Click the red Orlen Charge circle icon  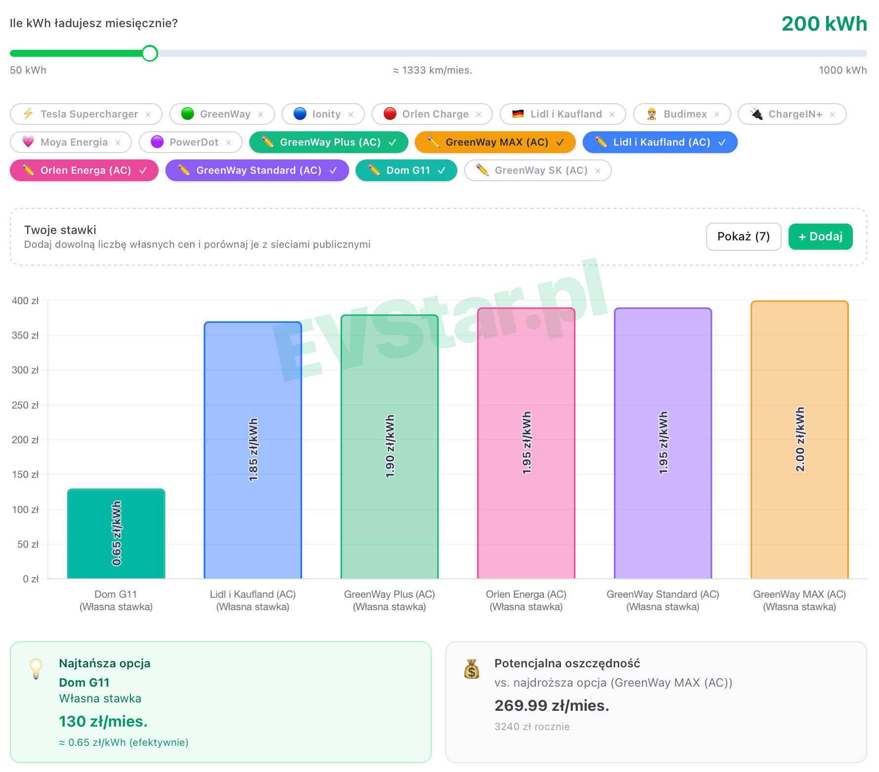pyautogui.click(x=390, y=114)
